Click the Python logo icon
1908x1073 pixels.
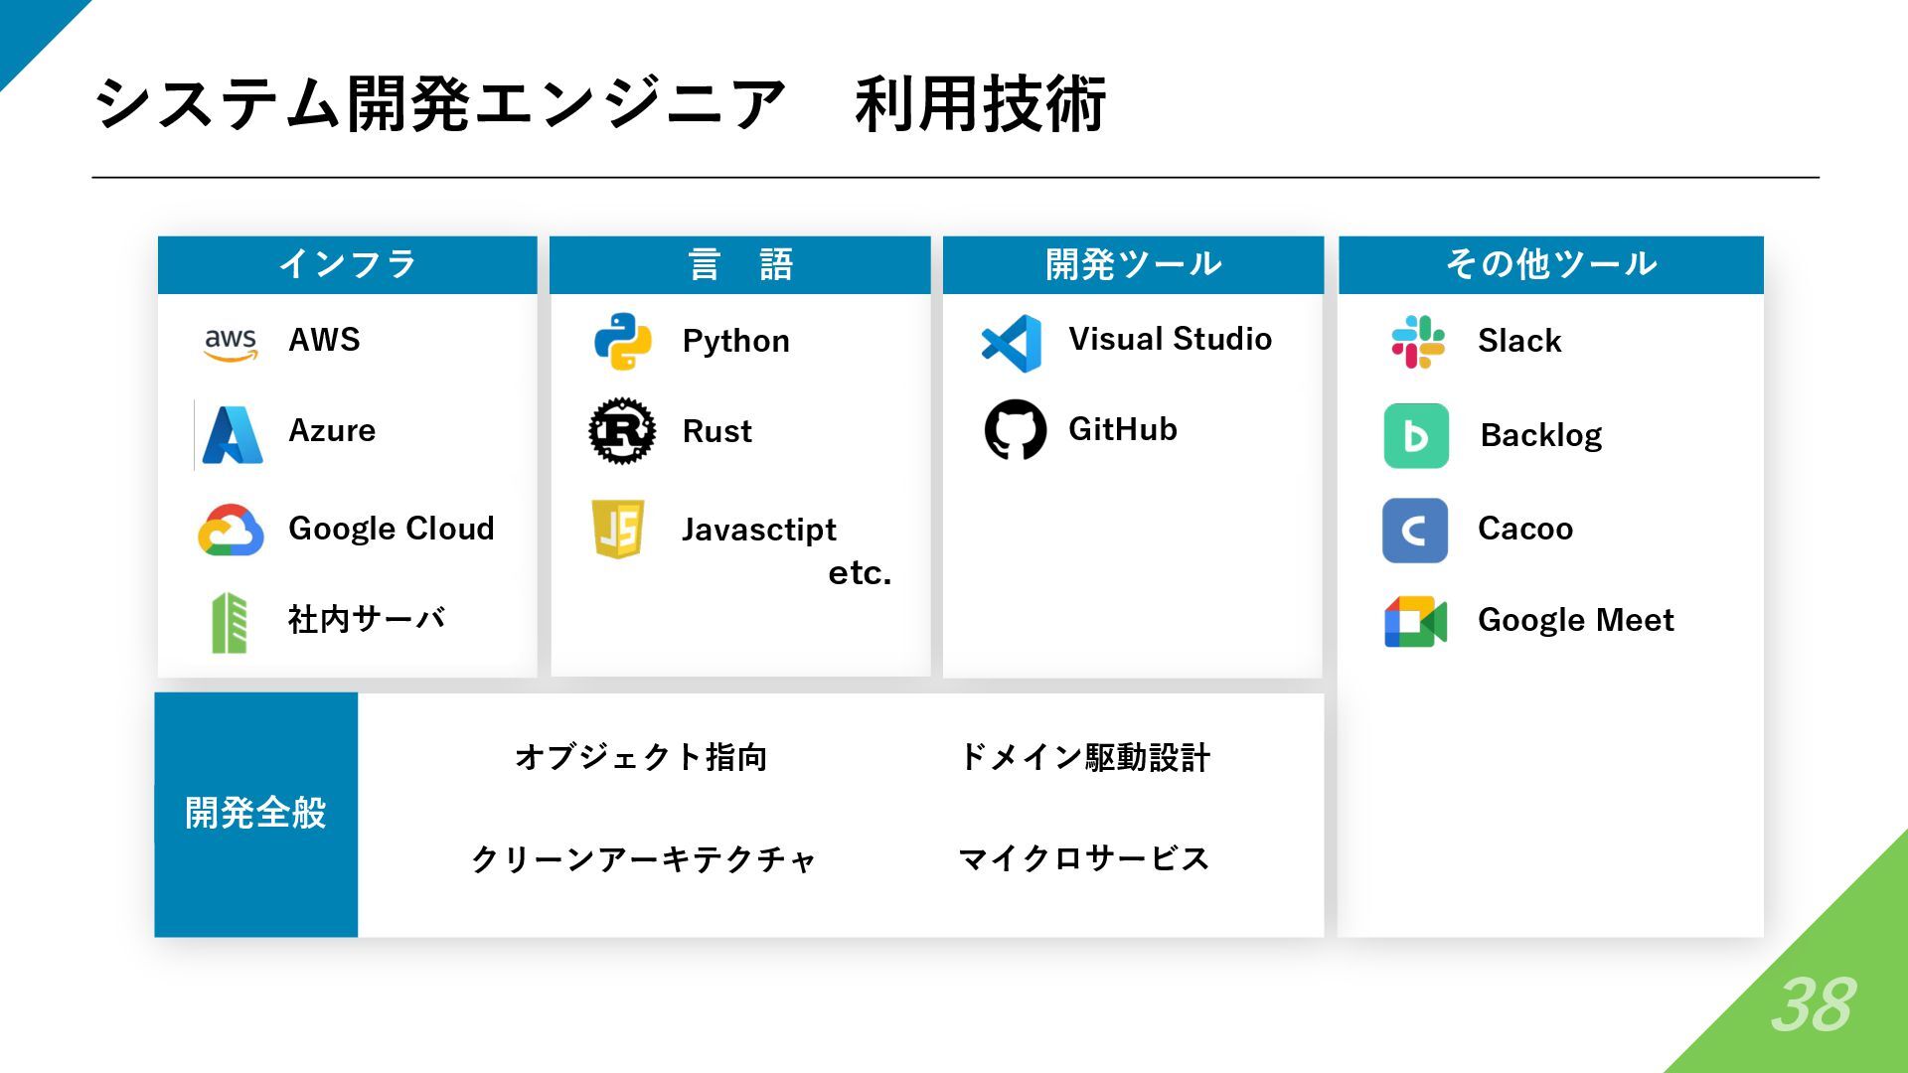coord(622,342)
